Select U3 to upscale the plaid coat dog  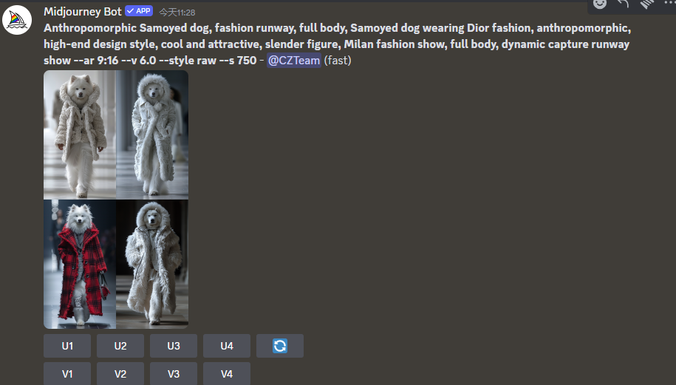[x=174, y=346]
